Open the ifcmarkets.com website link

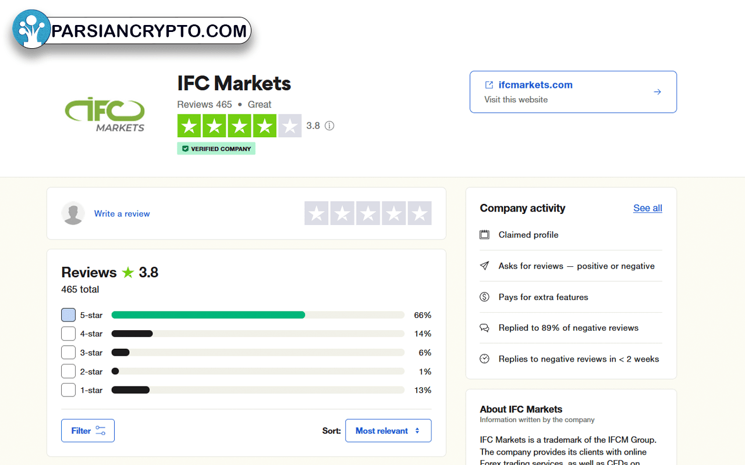click(x=535, y=85)
